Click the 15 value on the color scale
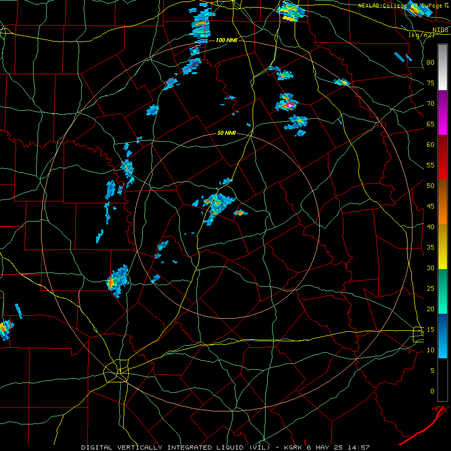The image size is (451, 451). (430, 330)
